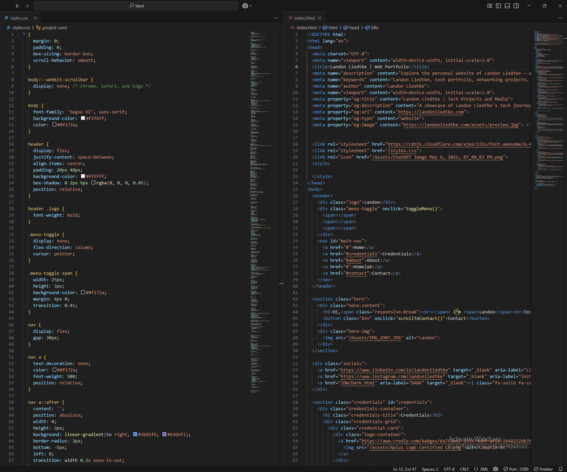567x472 pixels.
Task: Open the preview.jpg og:image link
Action: (x=461, y=125)
